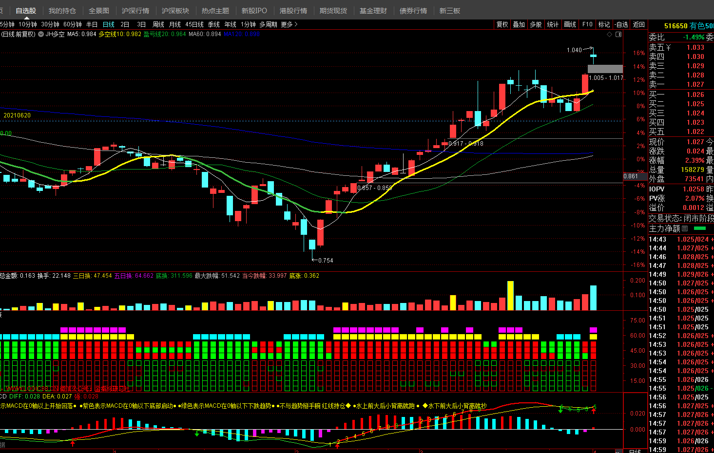Screen dimensions: 714x453
Task: Toggle the side panel layout icon
Action: tap(618, 35)
